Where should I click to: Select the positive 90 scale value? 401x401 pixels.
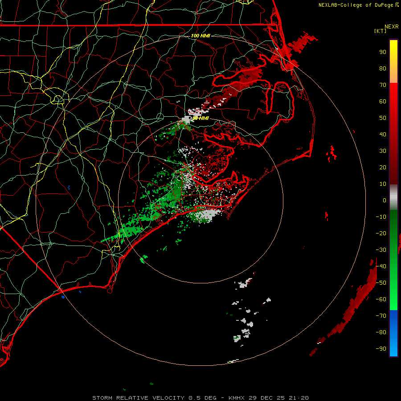pos(383,52)
